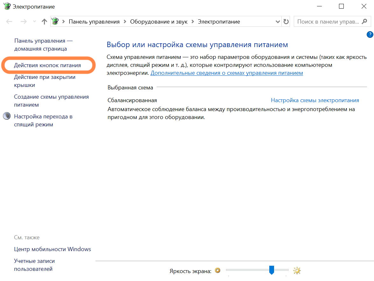Open Панель управления breadcrumb
The height and width of the screenshot is (281, 374).
click(94, 22)
